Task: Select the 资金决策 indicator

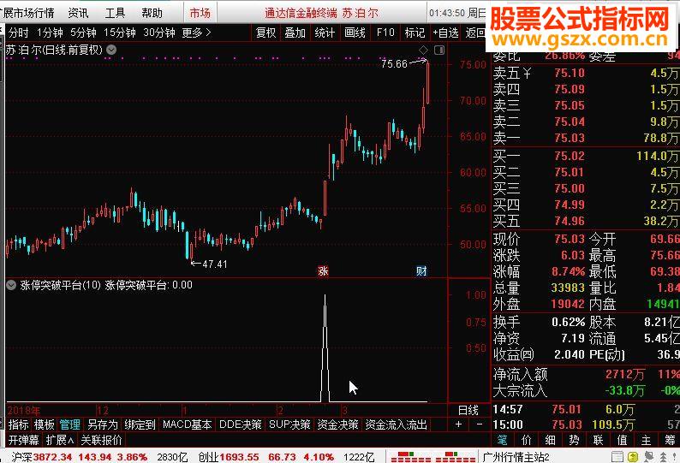Action: [x=337, y=424]
